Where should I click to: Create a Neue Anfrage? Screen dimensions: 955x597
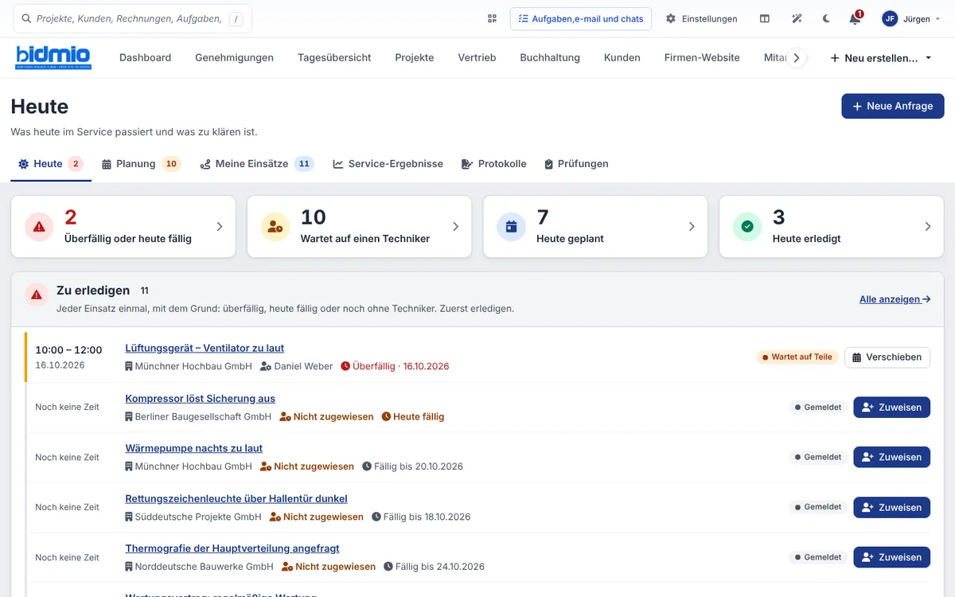point(893,106)
